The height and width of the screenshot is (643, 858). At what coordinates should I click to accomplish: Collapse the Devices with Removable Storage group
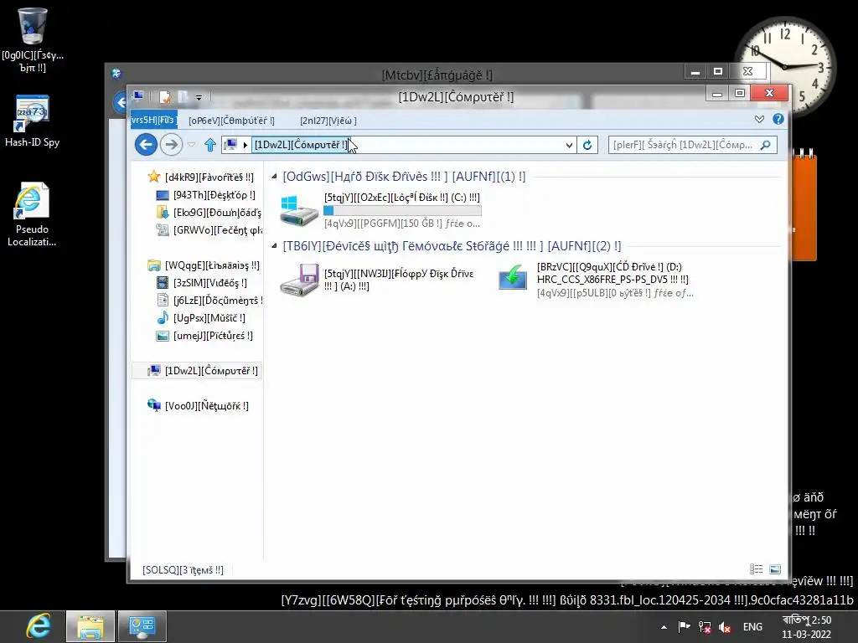pos(274,245)
